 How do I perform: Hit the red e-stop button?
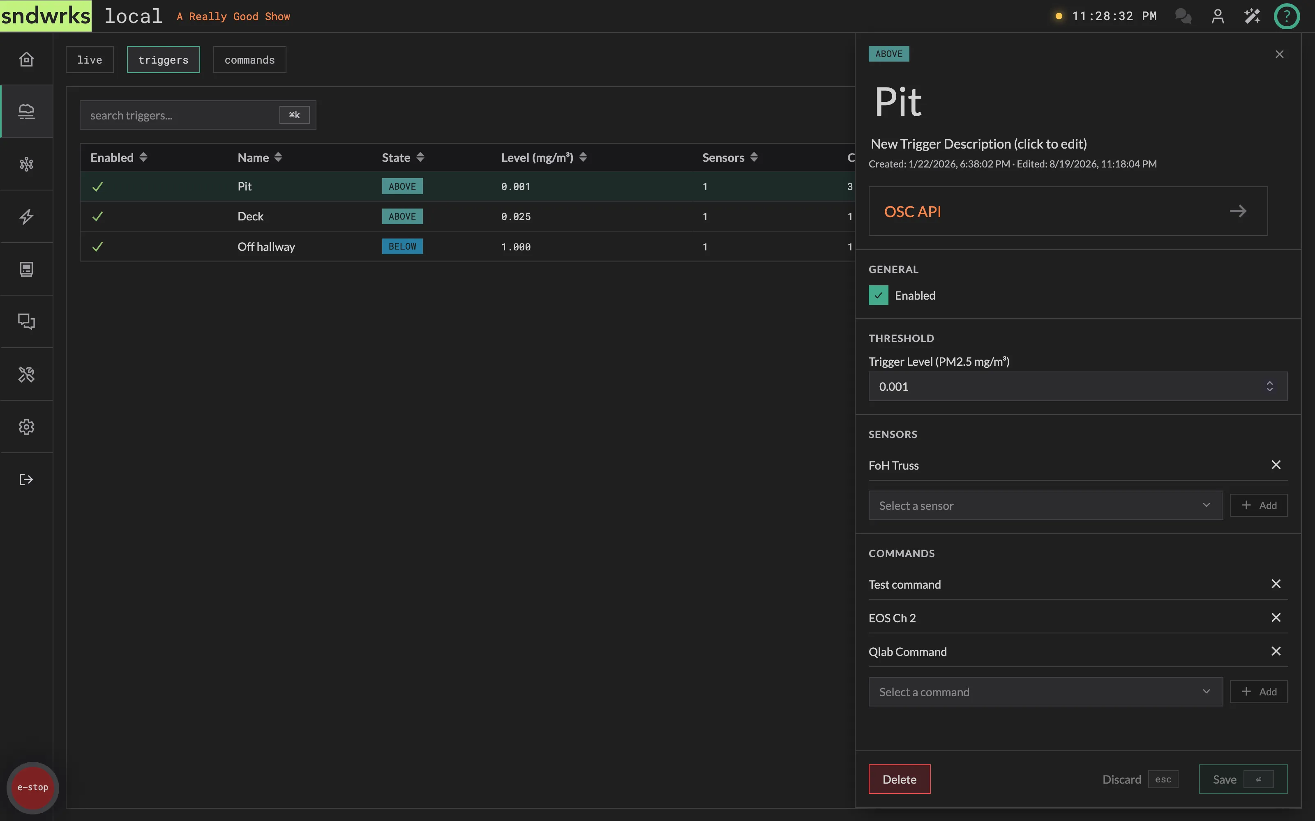click(32, 787)
